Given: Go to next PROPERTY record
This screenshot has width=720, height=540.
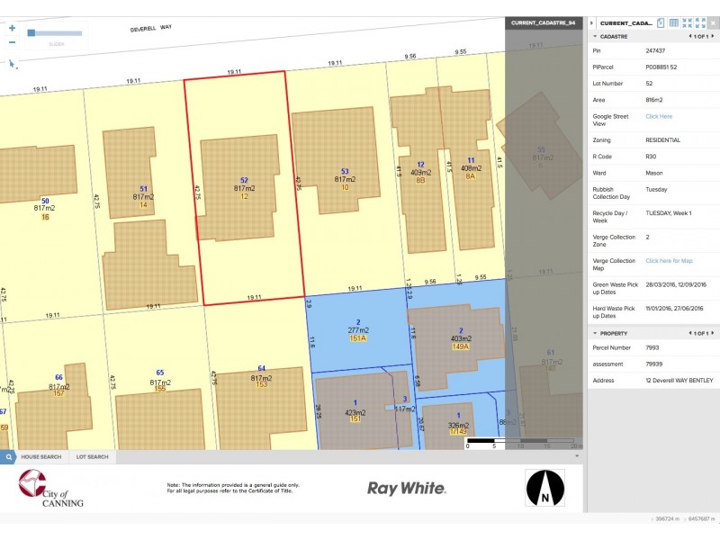Looking at the screenshot, I should pyautogui.click(x=713, y=333).
